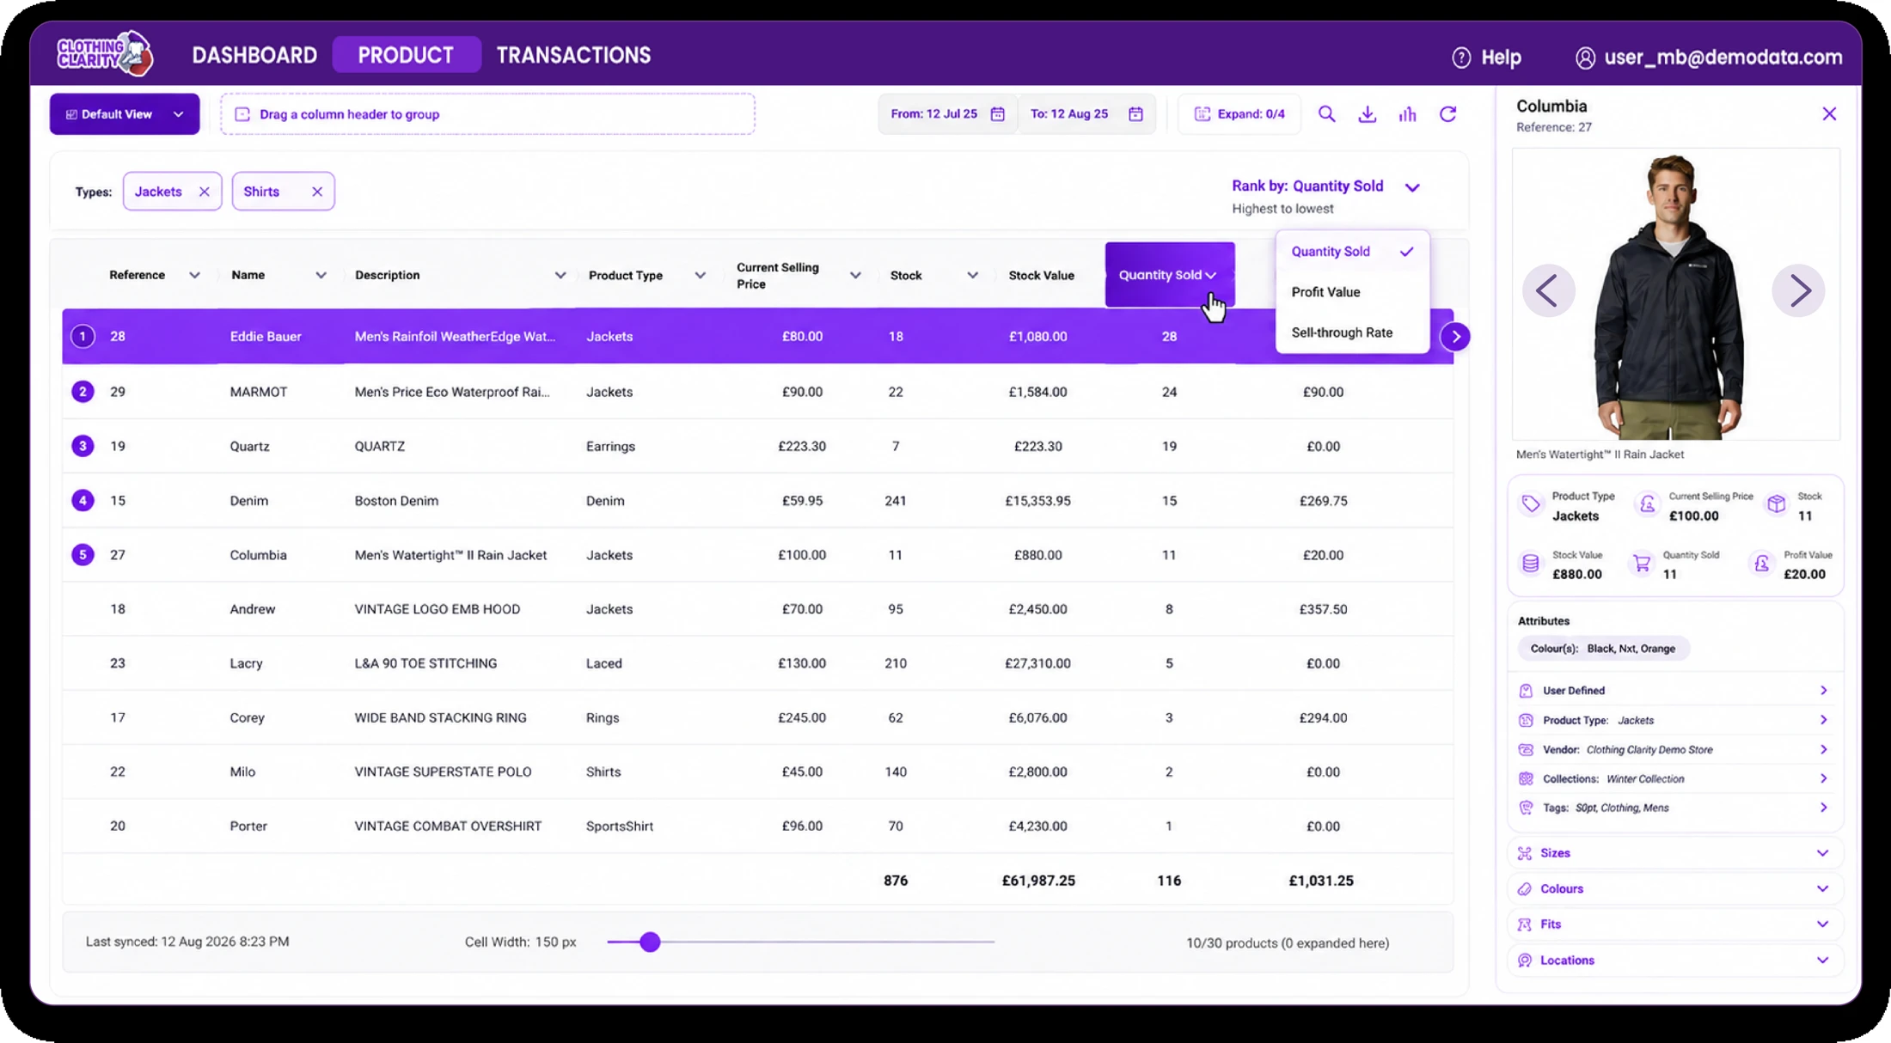Click the user account icon
Viewport: 1891px width, 1043px height.
click(x=1585, y=58)
